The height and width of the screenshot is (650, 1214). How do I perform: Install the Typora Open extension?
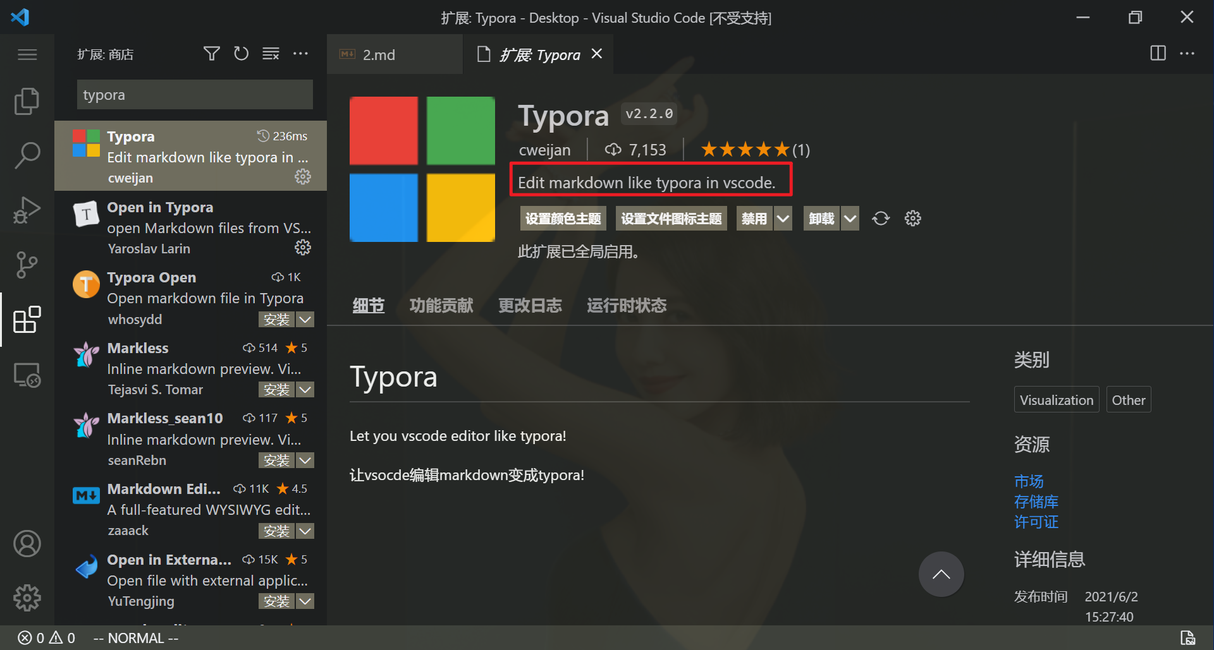[x=276, y=320]
